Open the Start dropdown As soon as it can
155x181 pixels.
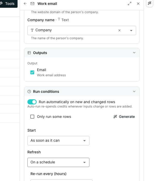[58, 141]
